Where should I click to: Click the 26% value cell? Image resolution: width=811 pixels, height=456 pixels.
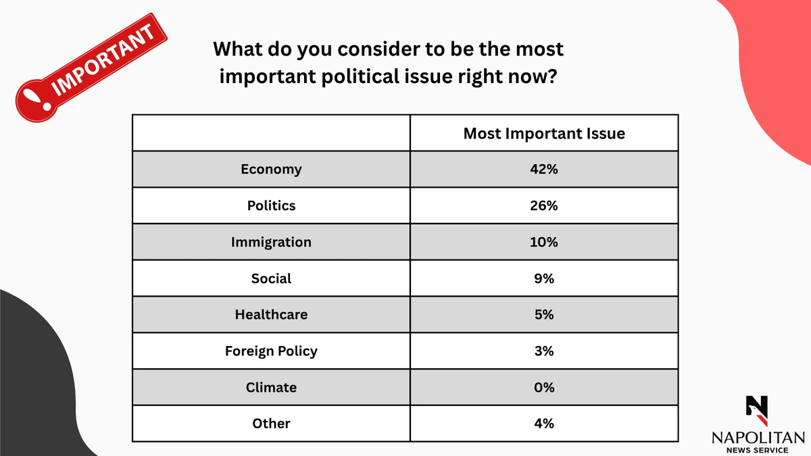pyautogui.click(x=544, y=205)
